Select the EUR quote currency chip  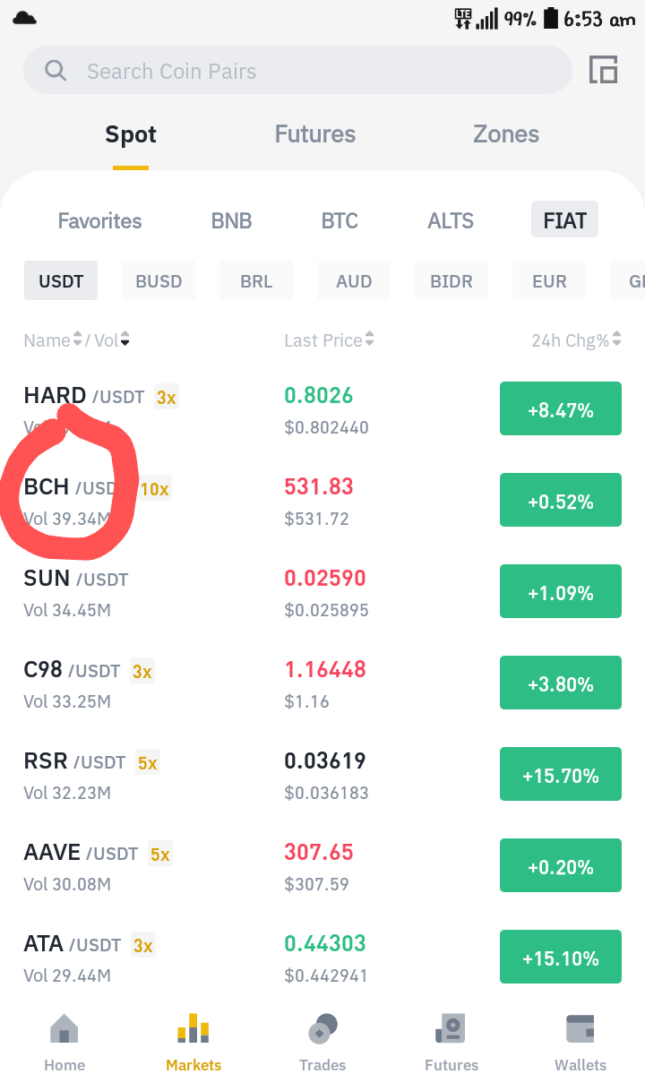coord(549,281)
